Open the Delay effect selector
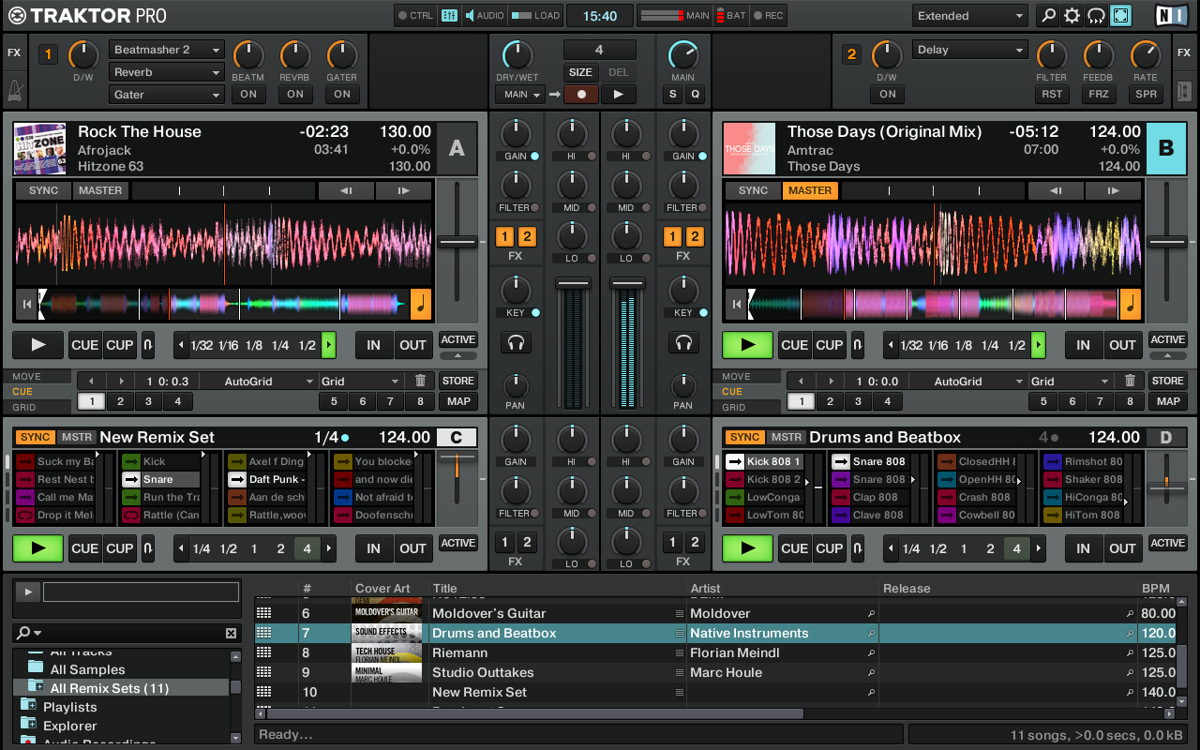The image size is (1200, 750). 969,49
